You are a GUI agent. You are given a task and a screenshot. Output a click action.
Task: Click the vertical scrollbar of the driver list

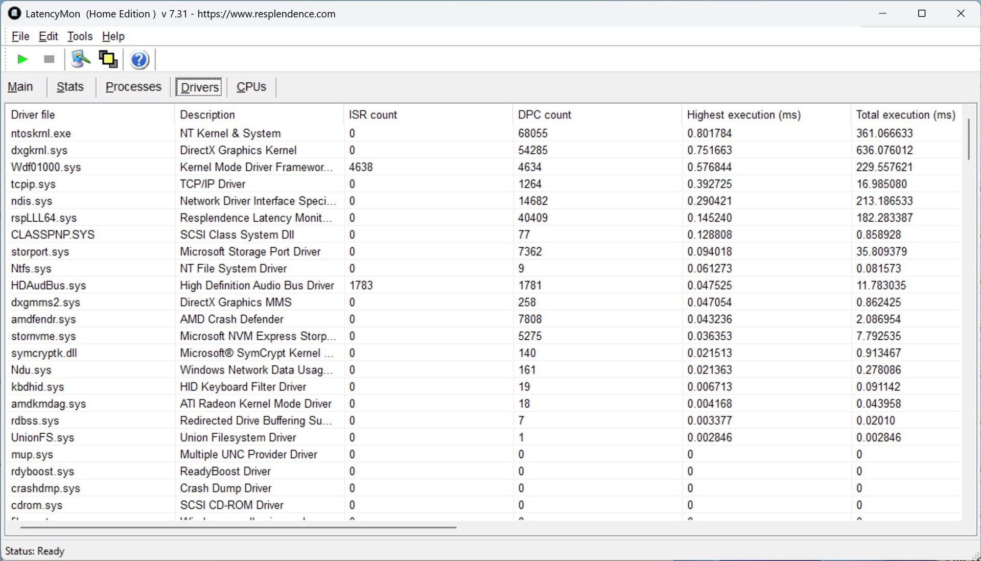tap(968, 139)
